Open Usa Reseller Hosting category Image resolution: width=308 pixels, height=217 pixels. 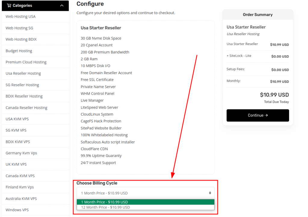tap(23, 74)
